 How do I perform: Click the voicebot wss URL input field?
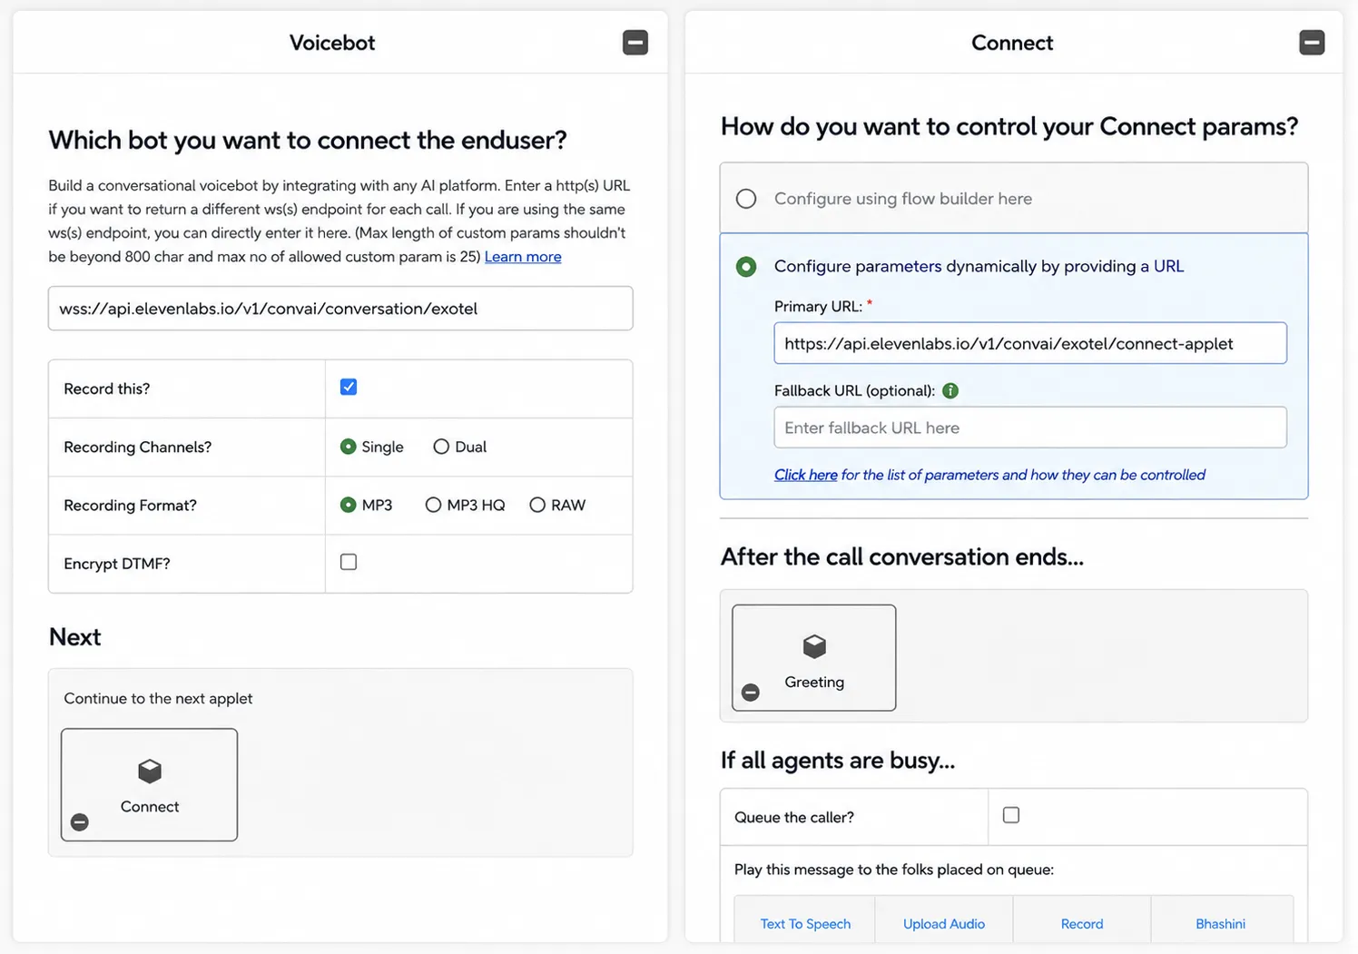tap(340, 309)
